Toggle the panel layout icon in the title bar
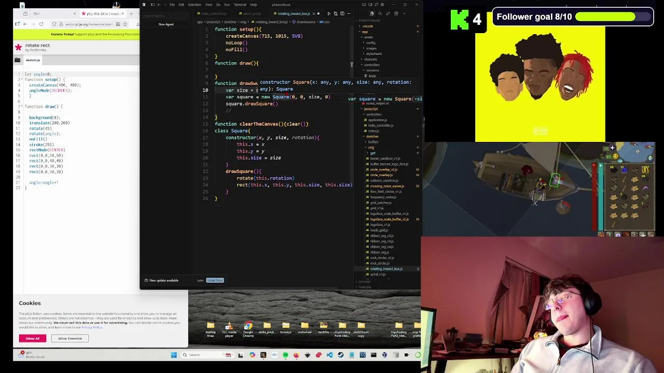This screenshot has width=664, height=373. tap(364, 5)
